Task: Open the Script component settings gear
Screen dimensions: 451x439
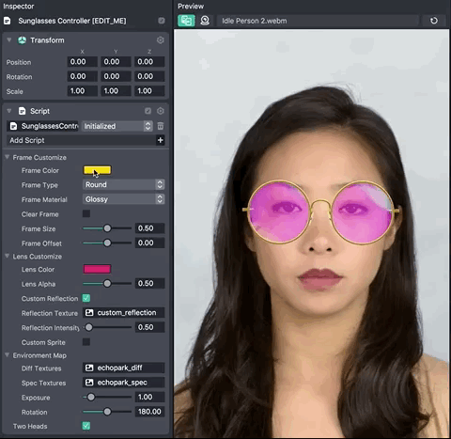Action: pos(161,111)
